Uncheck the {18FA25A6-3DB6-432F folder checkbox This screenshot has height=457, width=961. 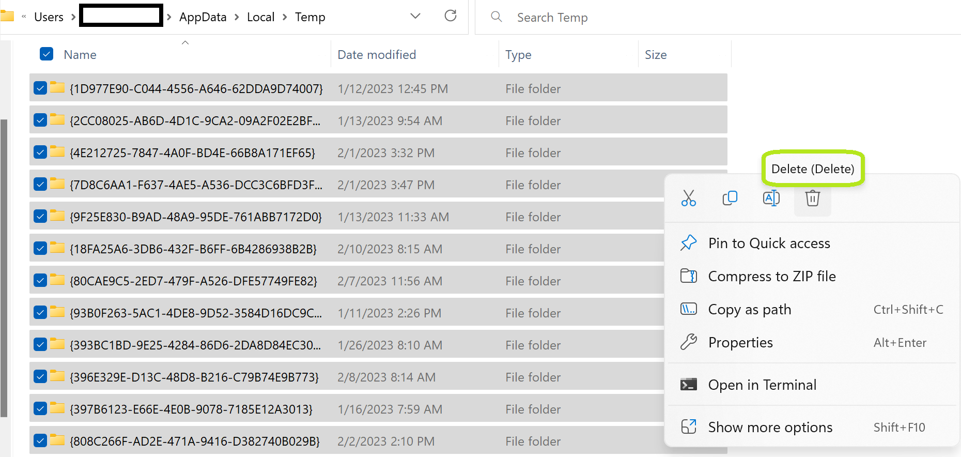click(x=40, y=248)
